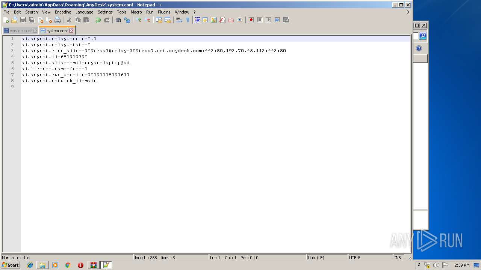Open the Plugins menu

164,12
